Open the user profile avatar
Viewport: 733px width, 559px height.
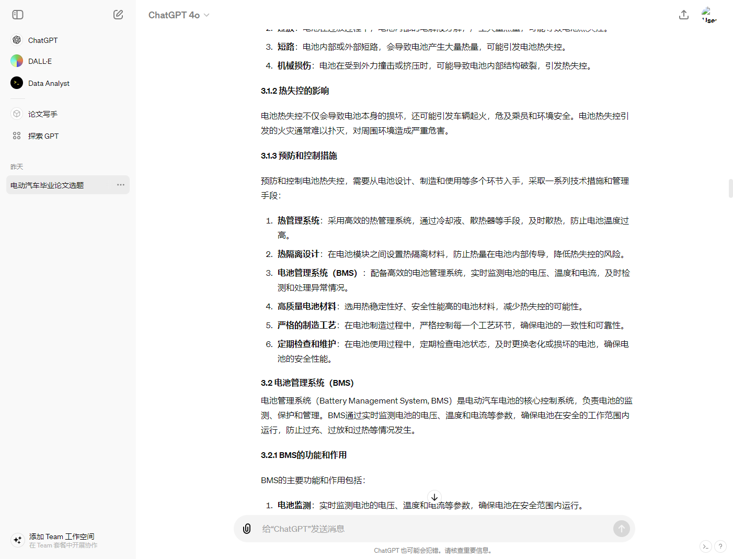pos(709,15)
